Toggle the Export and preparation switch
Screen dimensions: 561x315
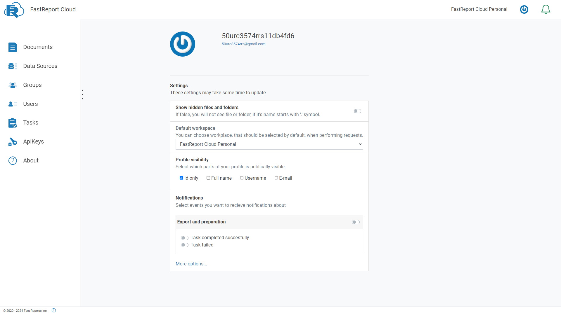tap(356, 222)
